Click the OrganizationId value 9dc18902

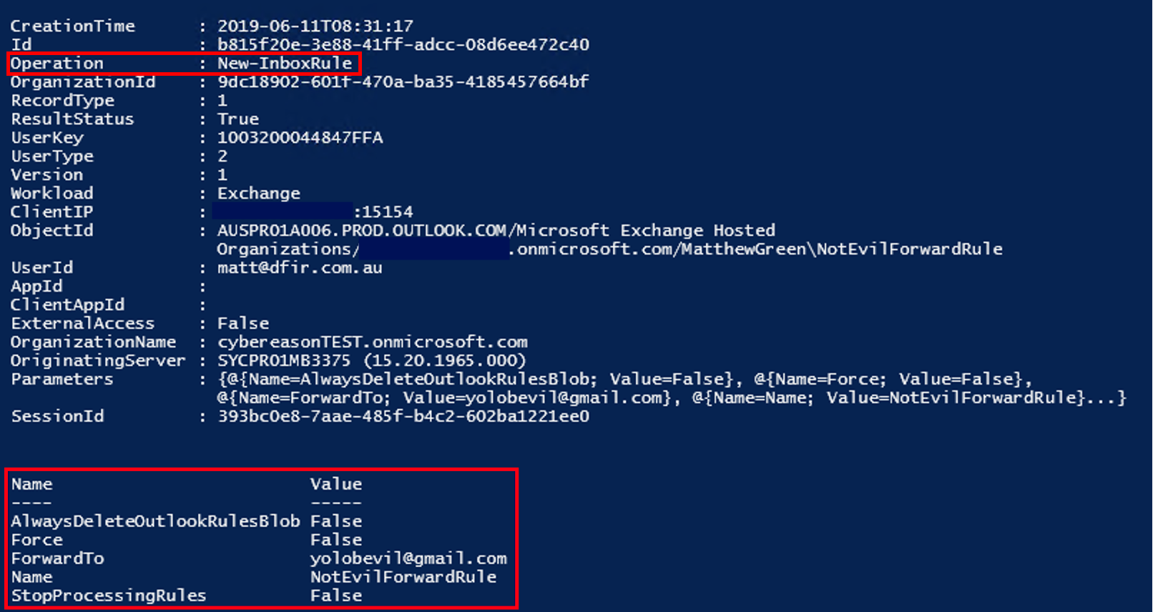pos(403,82)
